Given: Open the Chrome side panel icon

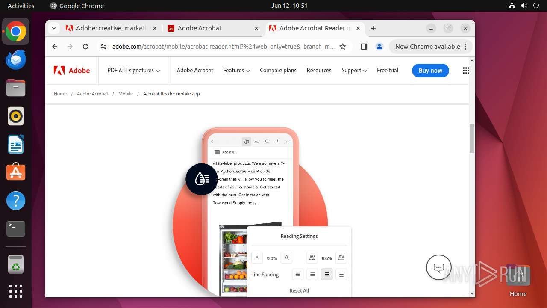Looking at the screenshot, I should coord(364,47).
